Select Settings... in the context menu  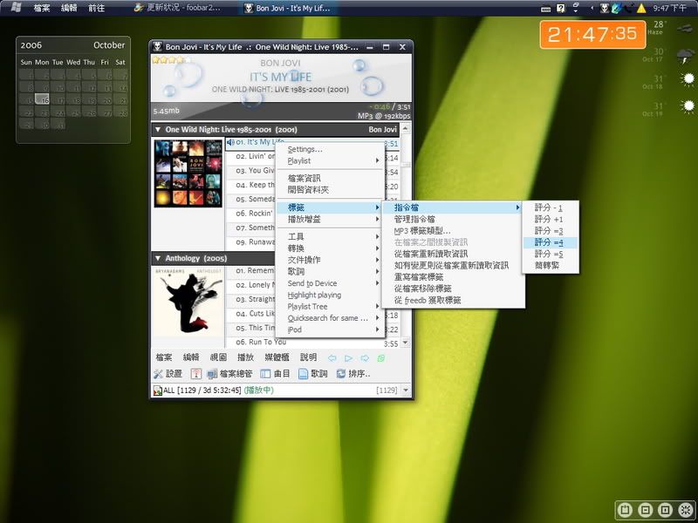pyautogui.click(x=331, y=149)
